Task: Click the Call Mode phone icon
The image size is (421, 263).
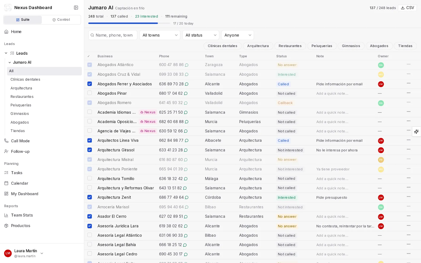Action: coord(6,141)
